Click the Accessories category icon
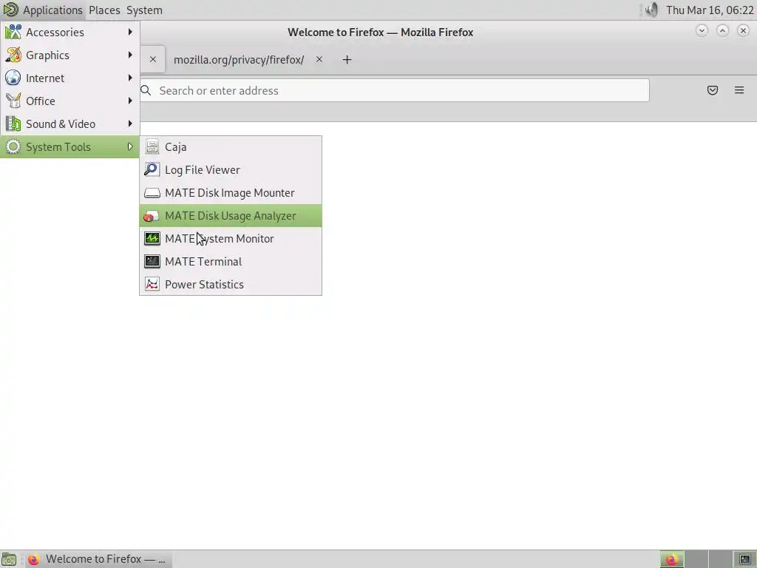 (x=13, y=32)
